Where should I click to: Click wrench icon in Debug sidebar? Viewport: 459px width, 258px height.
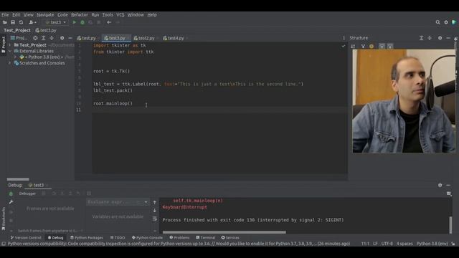(11, 202)
